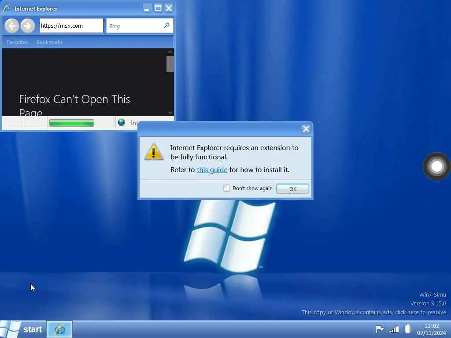Click the warning triangle icon in dialog
451x338 pixels.
tap(154, 152)
